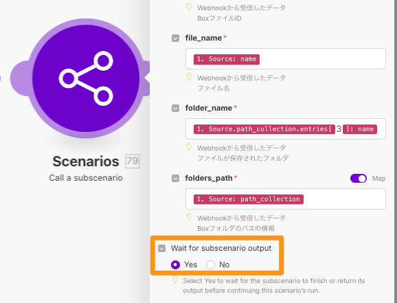The width and height of the screenshot is (397, 303).
Task: Click the entries index number 3
Action: pos(339,129)
